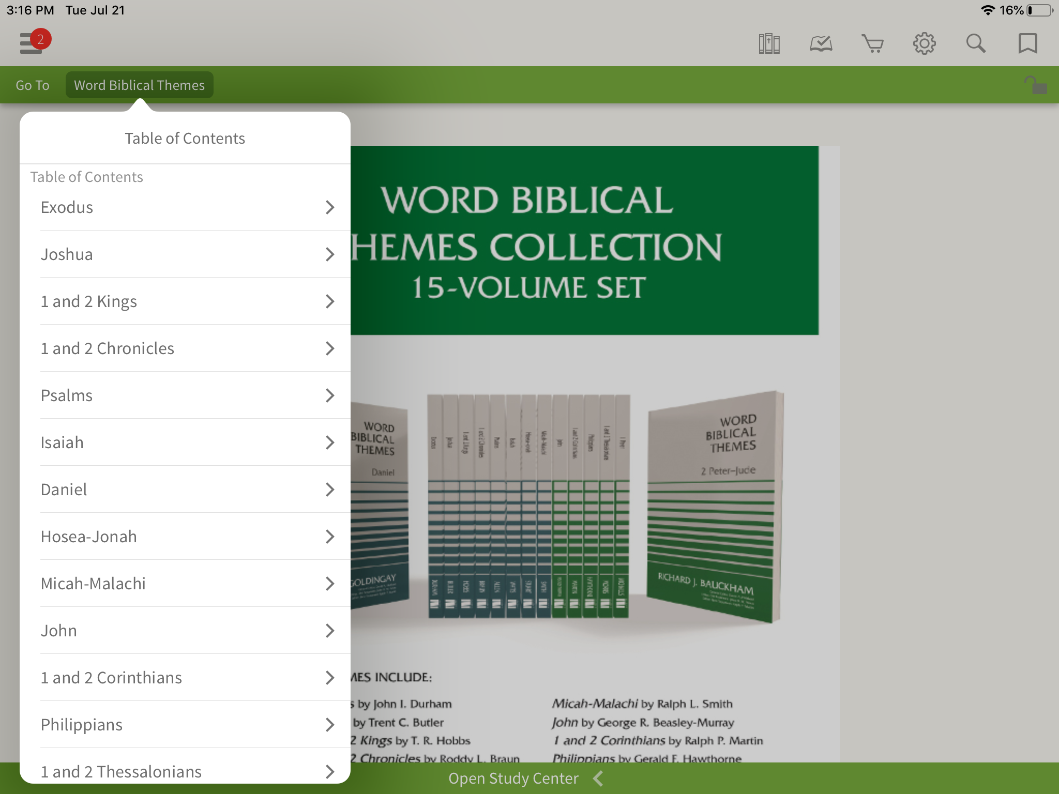Select Daniel in the contents list
The image size is (1059, 794).
(185, 490)
